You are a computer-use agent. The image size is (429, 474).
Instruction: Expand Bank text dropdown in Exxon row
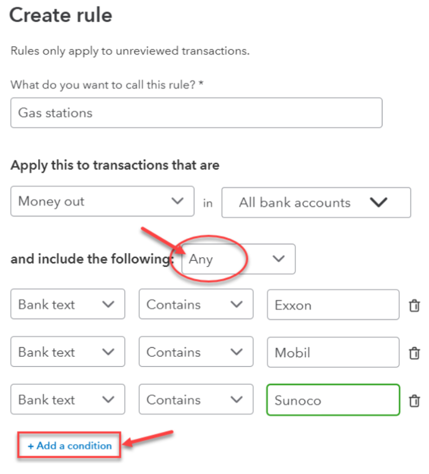68,304
